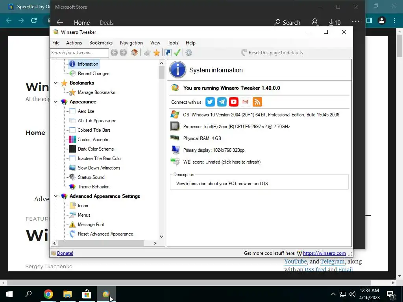The image size is (403, 302).
Task: Open the Actions menu
Action: pyautogui.click(x=74, y=43)
